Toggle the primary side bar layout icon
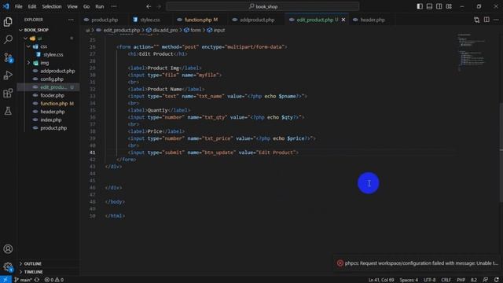The width and height of the screenshot is (503, 283). pyautogui.click(x=420, y=6)
